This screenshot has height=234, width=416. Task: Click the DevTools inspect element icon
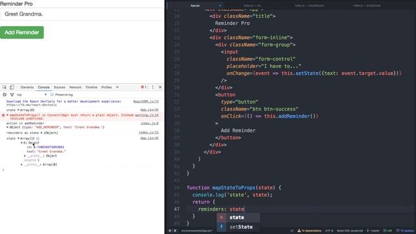(5, 87)
